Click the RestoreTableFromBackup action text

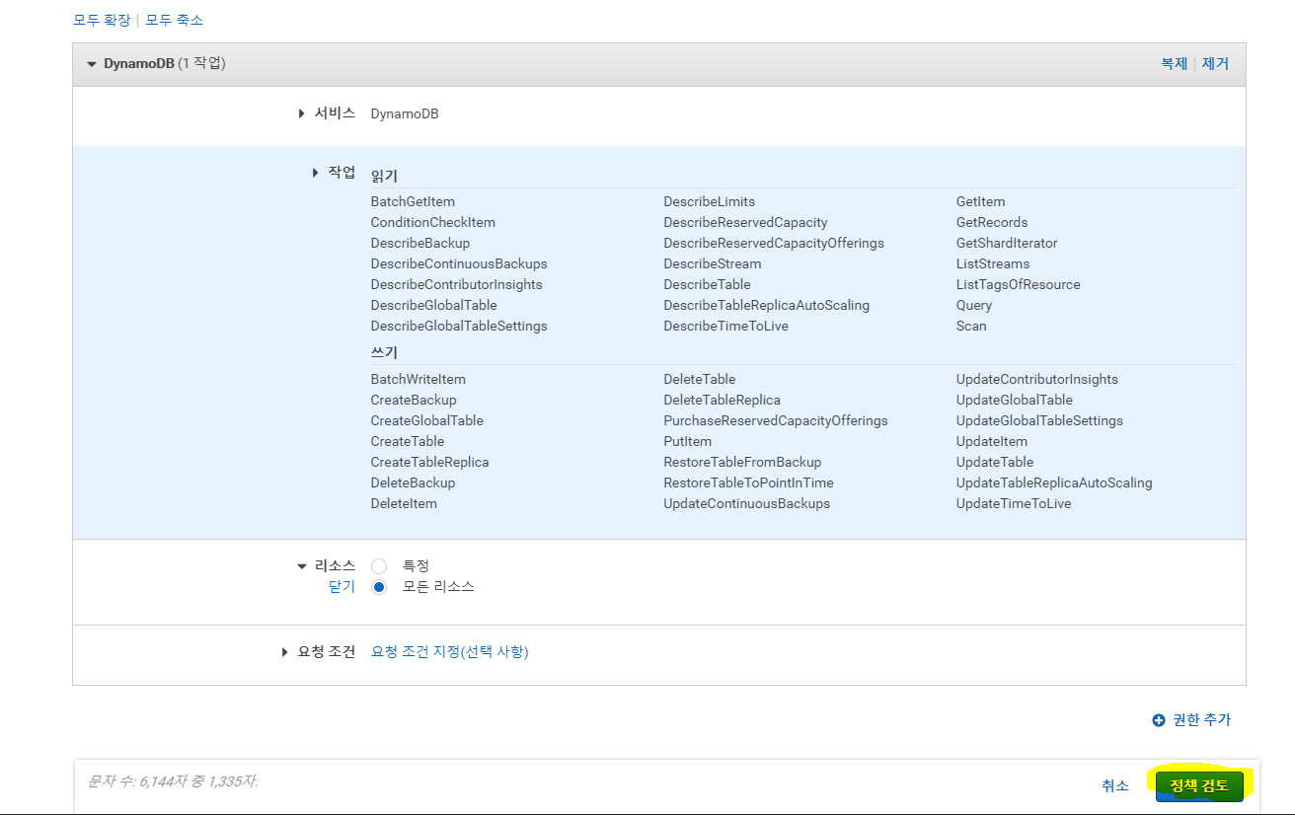(x=742, y=462)
